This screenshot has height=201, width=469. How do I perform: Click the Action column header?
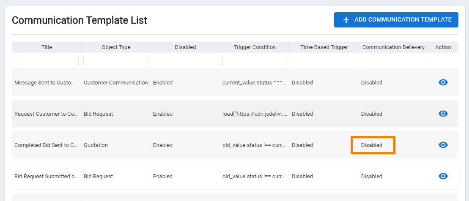tap(443, 47)
